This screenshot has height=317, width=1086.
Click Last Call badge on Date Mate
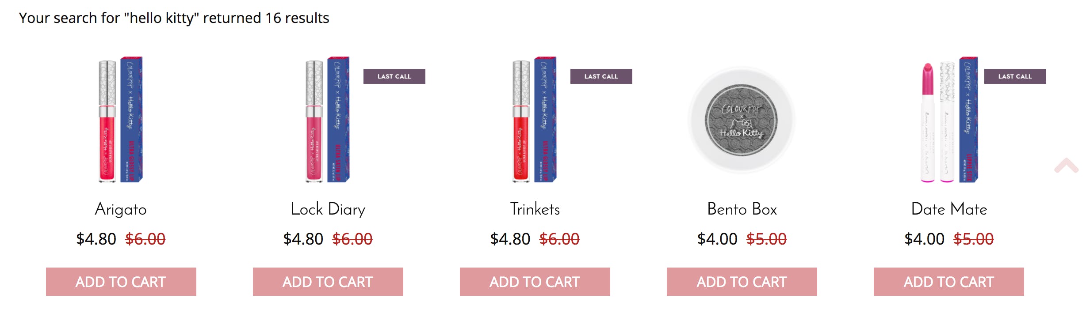(x=1015, y=76)
